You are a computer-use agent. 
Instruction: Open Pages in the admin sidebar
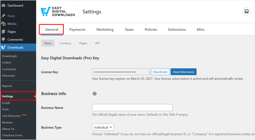(x=12, y=32)
